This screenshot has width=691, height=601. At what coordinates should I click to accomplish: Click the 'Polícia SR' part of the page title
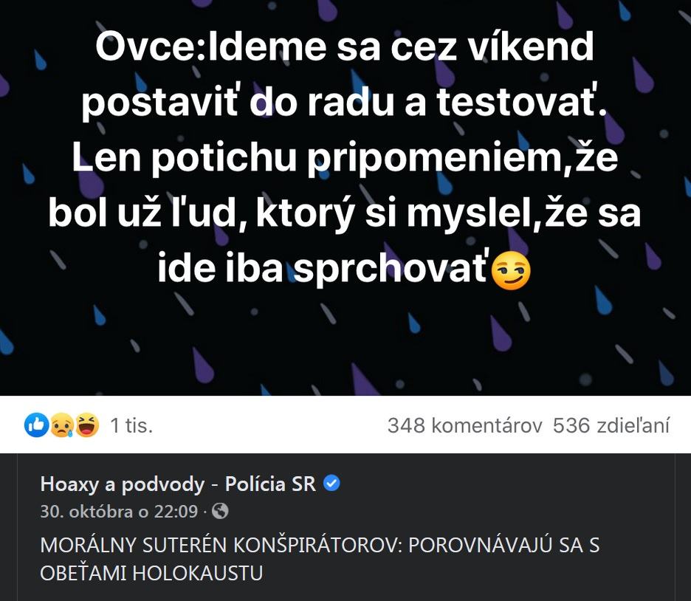tap(270, 484)
